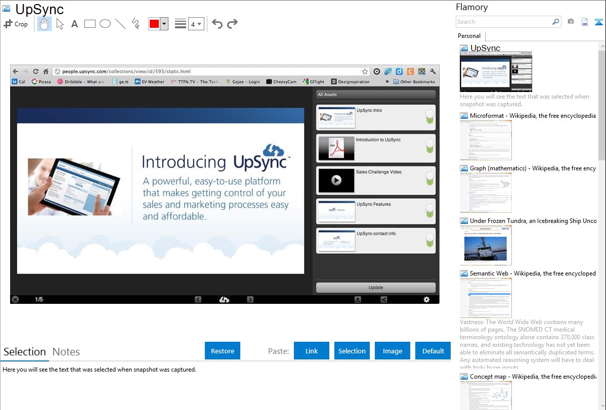This screenshot has width=606, height=410.
Task: Click the red color swatch
Action: pos(154,24)
